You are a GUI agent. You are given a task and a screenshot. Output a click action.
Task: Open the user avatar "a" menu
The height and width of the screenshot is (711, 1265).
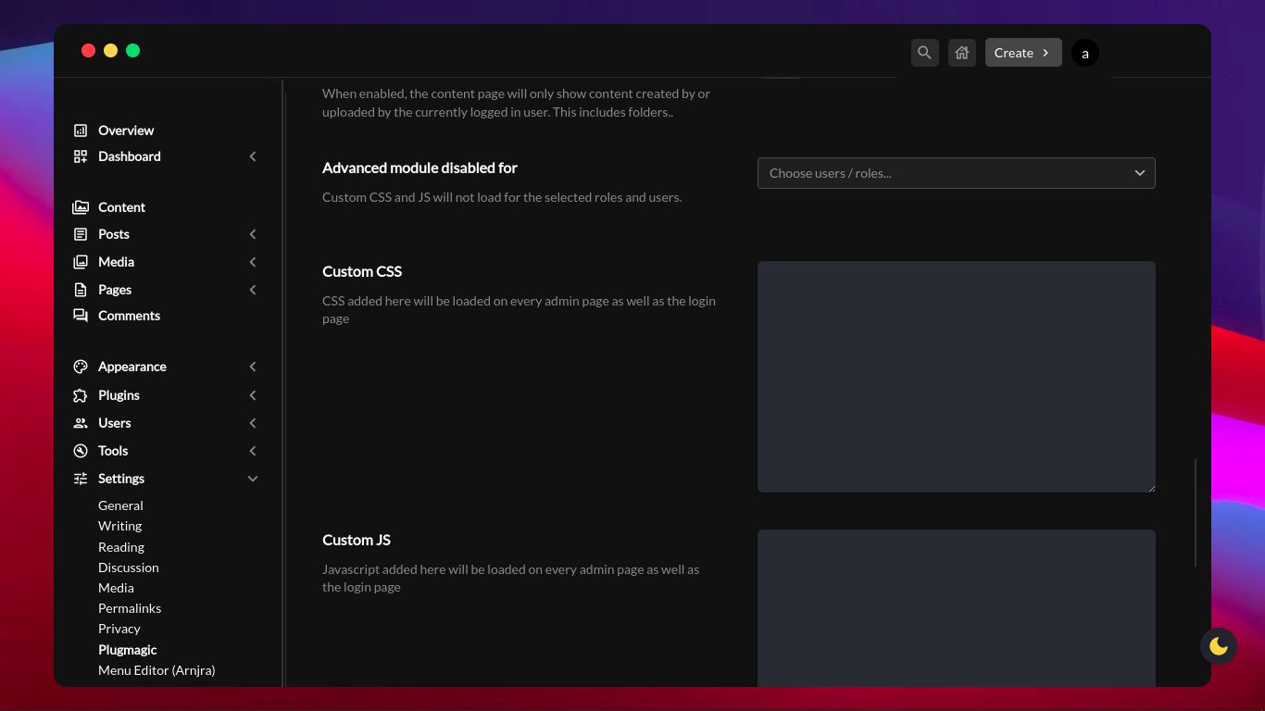[1084, 53]
